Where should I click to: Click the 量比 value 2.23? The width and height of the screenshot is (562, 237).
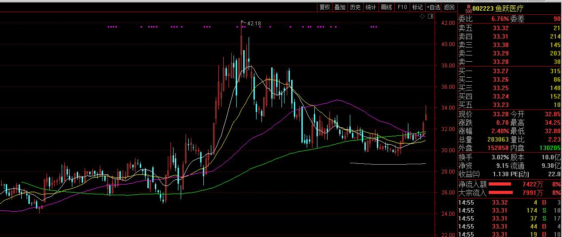coord(554,139)
